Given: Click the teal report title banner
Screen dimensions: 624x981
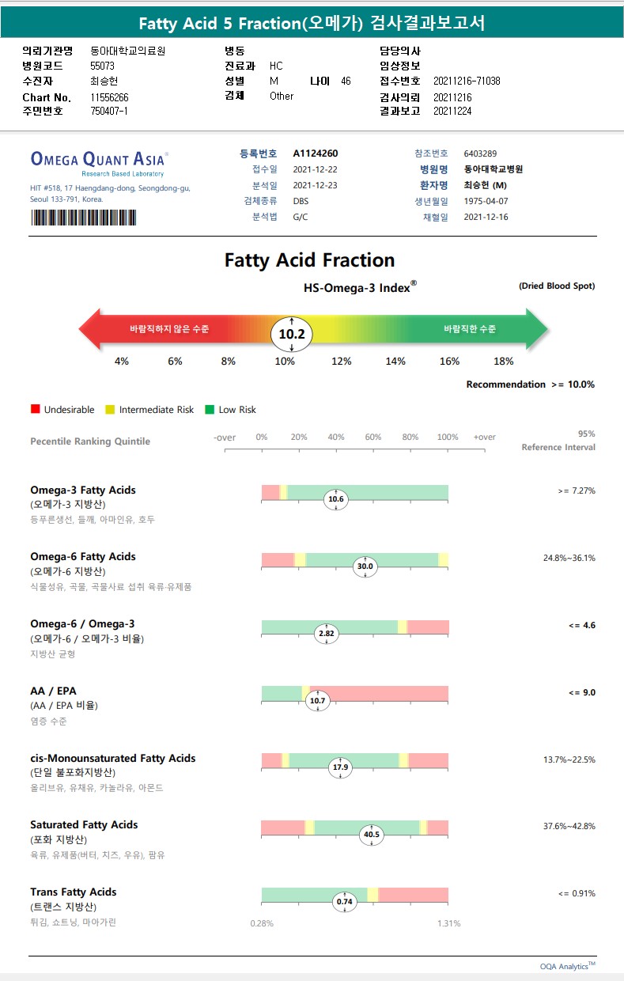Looking at the screenshot, I should pos(312,23).
